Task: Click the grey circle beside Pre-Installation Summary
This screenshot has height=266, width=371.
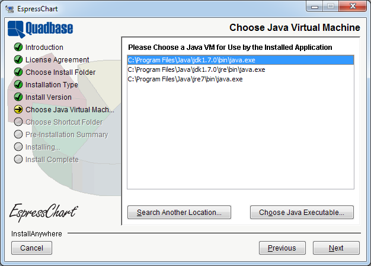Action: click(18, 134)
